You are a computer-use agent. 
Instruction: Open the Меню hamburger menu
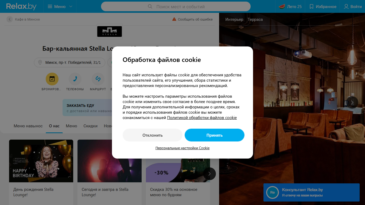tap(60, 6)
